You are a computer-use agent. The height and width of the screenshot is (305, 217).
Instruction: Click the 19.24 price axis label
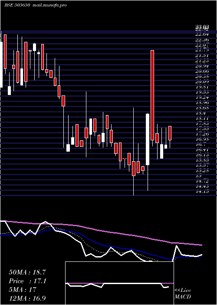(x=202, y=98)
